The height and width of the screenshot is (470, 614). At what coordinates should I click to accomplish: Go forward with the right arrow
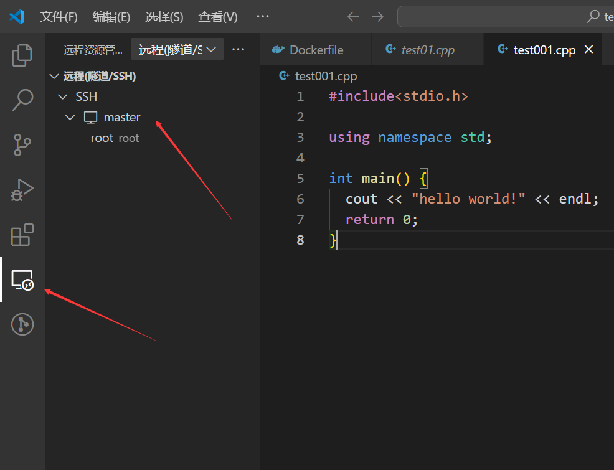(x=377, y=16)
